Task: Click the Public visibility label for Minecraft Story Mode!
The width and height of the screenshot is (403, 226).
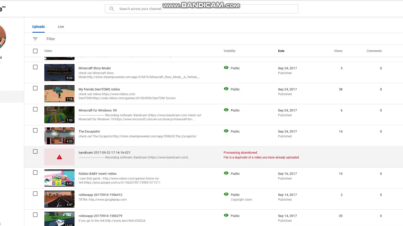Action: (235, 68)
